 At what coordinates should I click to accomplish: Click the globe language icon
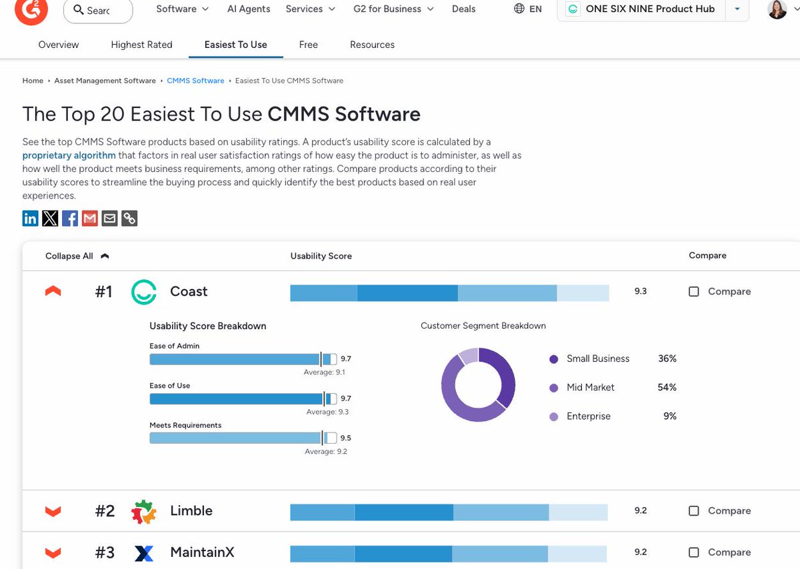pos(519,9)
